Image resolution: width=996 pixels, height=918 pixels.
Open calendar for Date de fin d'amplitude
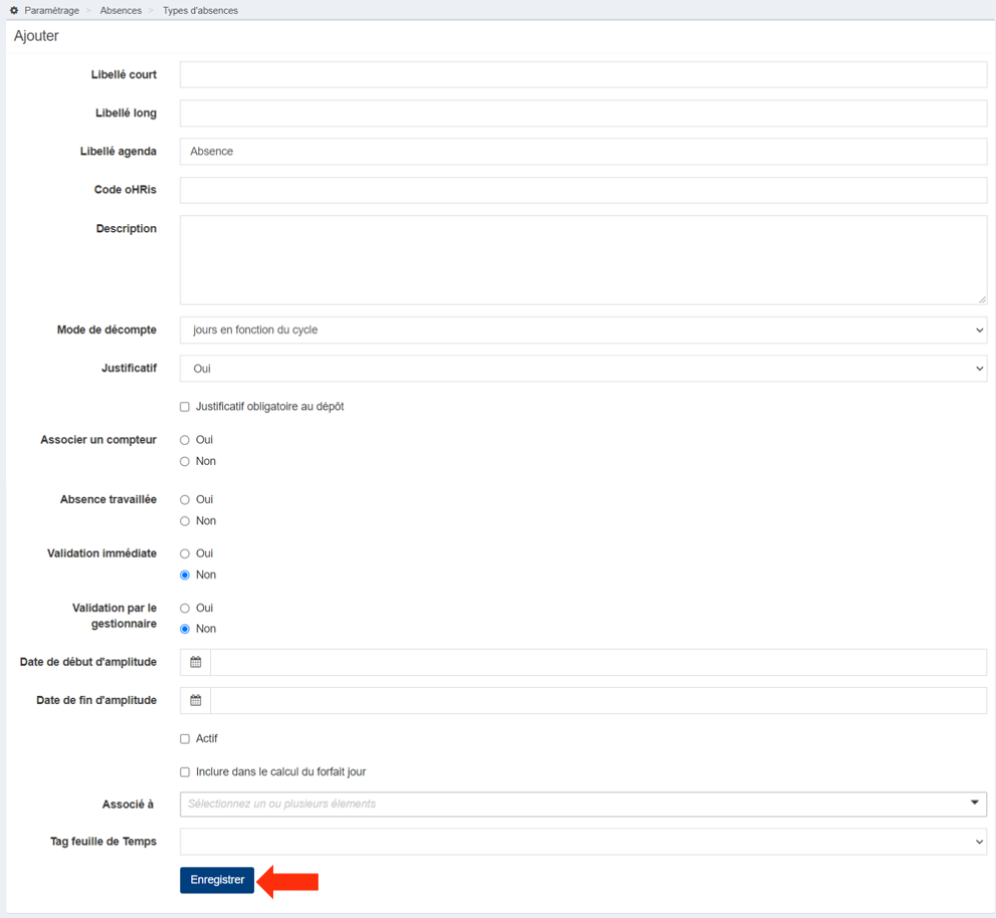click(x=195, y=700)
